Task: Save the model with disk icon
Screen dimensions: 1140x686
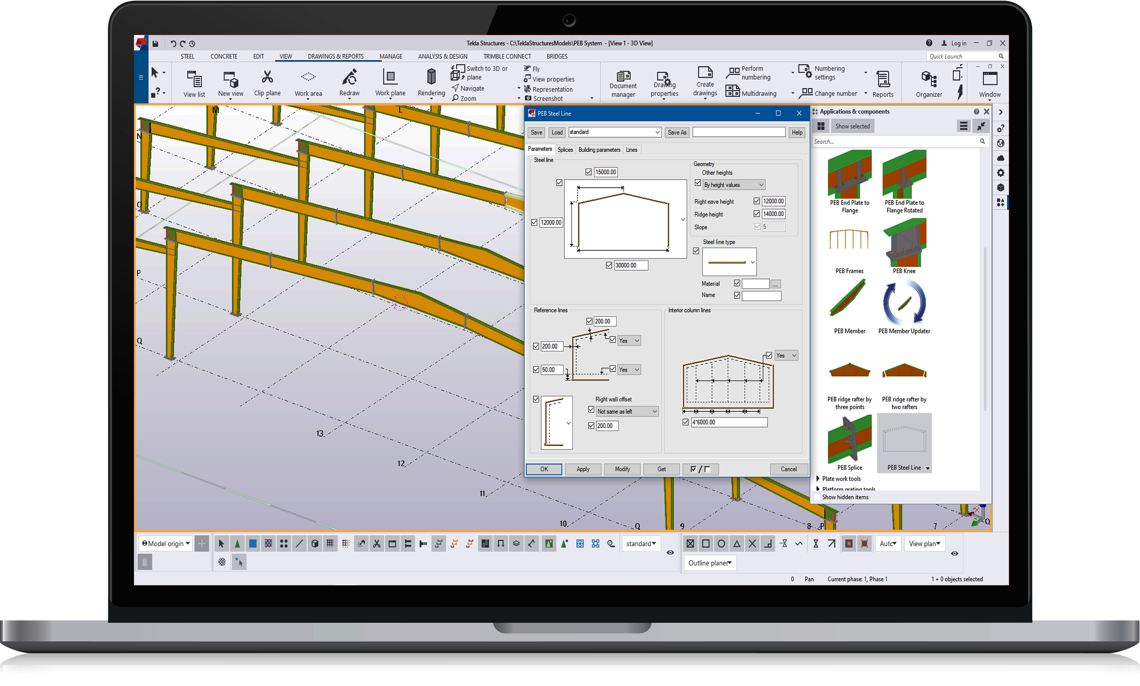Action: pos(155,44)
